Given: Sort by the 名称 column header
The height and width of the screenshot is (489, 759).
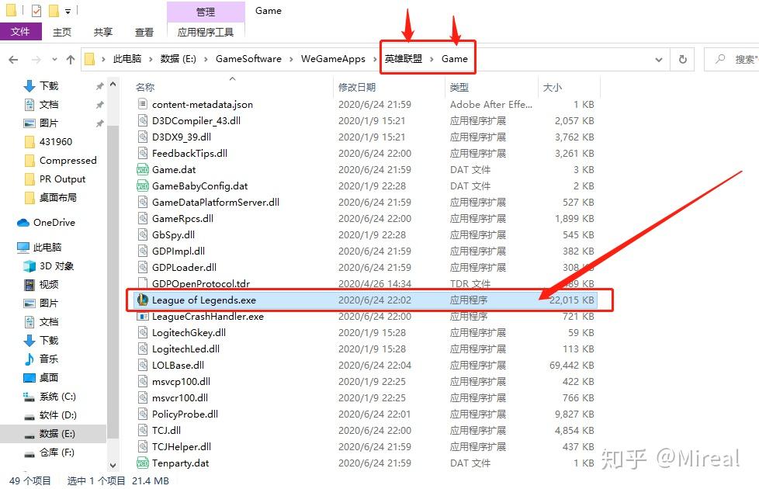Looking at the screenshot, I should (144, 87).
